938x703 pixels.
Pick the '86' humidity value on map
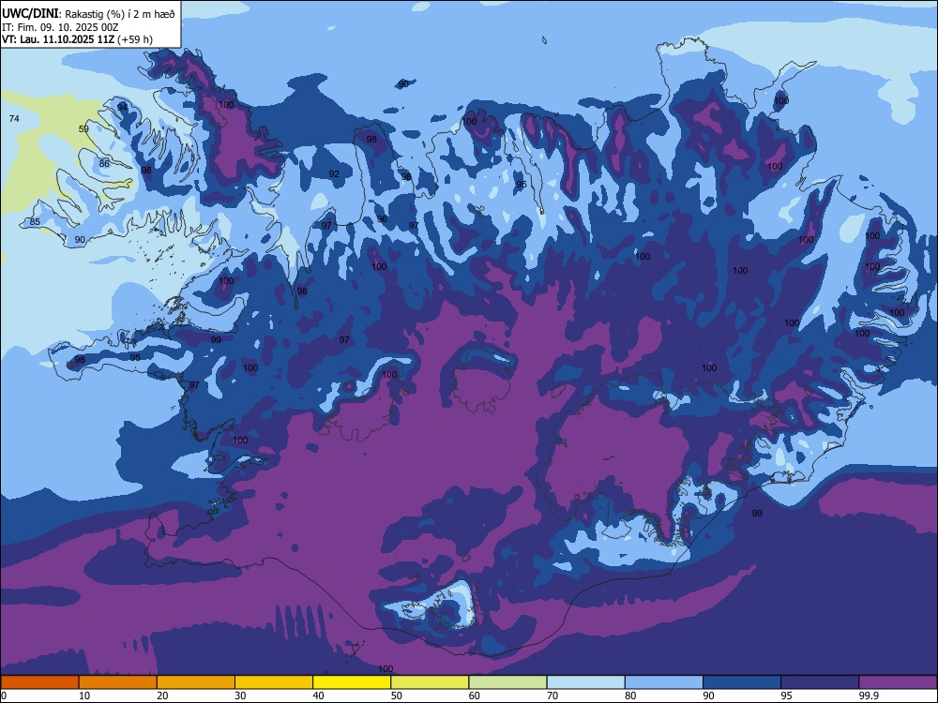point(105,163)
